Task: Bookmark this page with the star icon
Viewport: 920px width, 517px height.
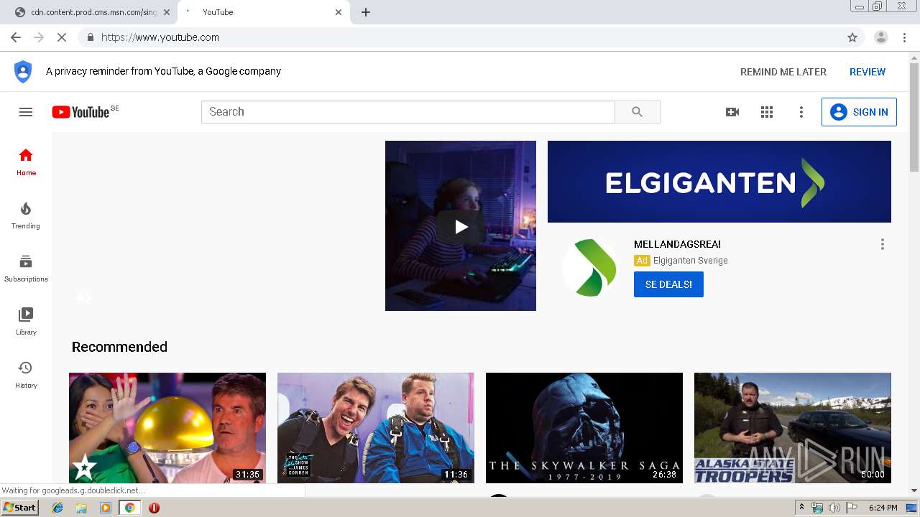Action: (x=852, y=37)
